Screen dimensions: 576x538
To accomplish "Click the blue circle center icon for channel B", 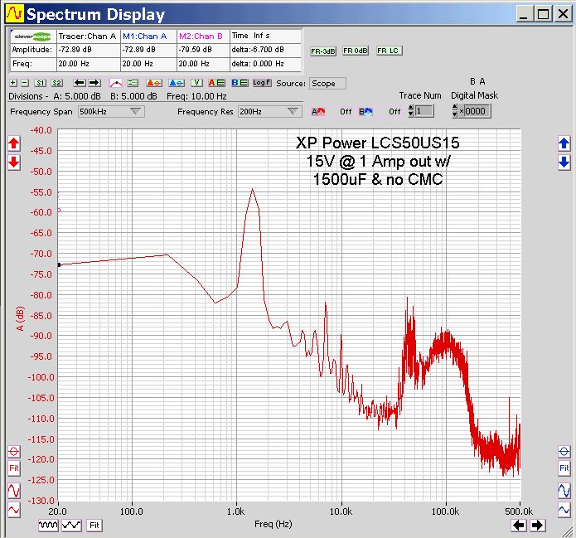I will pos(564,452).
